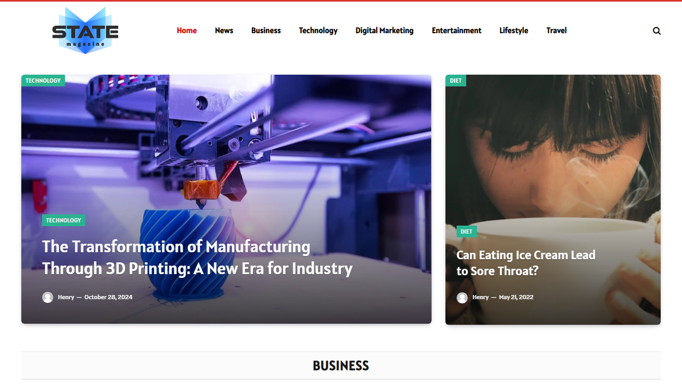Screen dimensions: 682x384
Task: Open the sore throat ice cream article
Action: pyautogui.click(x=526, y=263)
